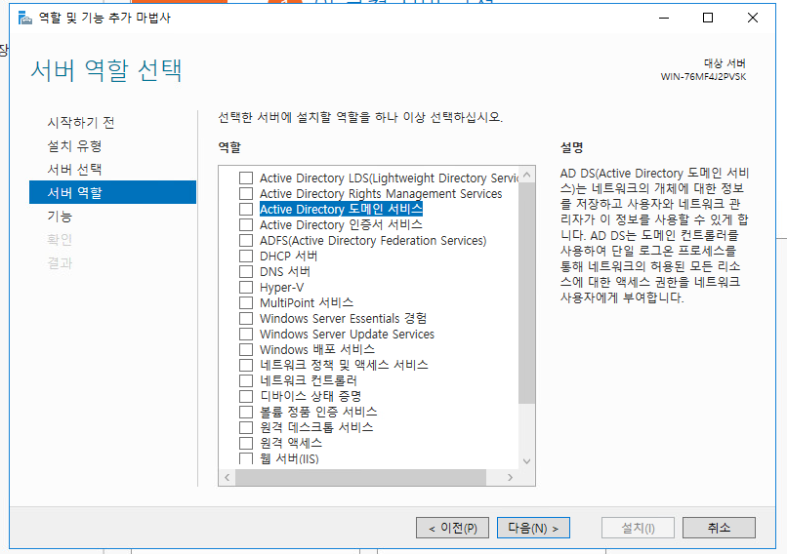
Task: Click the role list scroll-down arrow
Action: pyautogui.click(x=526, y=461)
